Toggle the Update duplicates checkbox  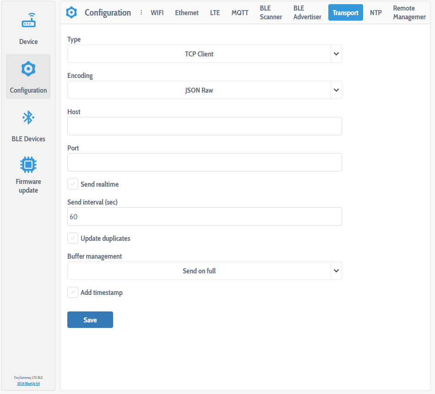click(72, 238)
